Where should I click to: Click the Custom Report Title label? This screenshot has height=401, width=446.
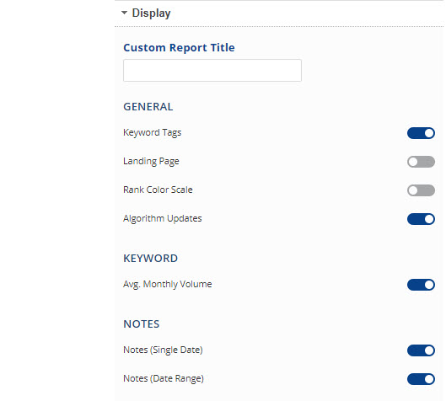pyautogui.click(x=179, y=47)
